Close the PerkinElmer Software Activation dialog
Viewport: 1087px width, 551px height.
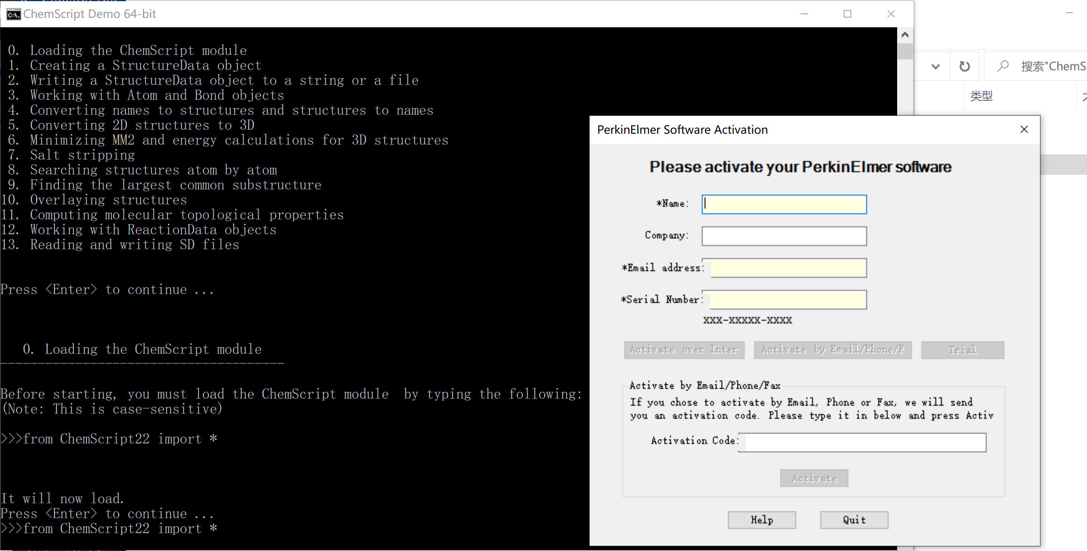pos(1025,130)
